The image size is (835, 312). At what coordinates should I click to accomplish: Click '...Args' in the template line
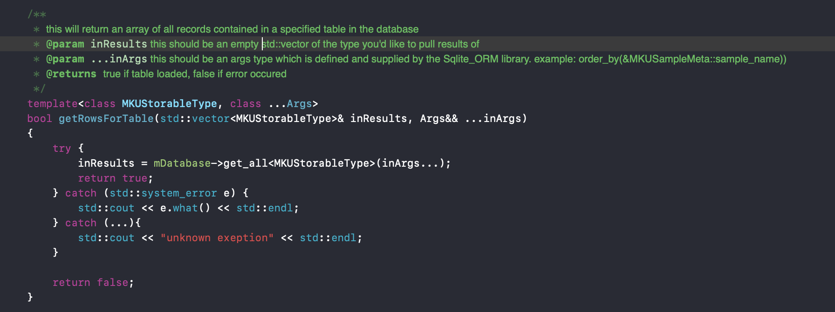click(290, 103)
